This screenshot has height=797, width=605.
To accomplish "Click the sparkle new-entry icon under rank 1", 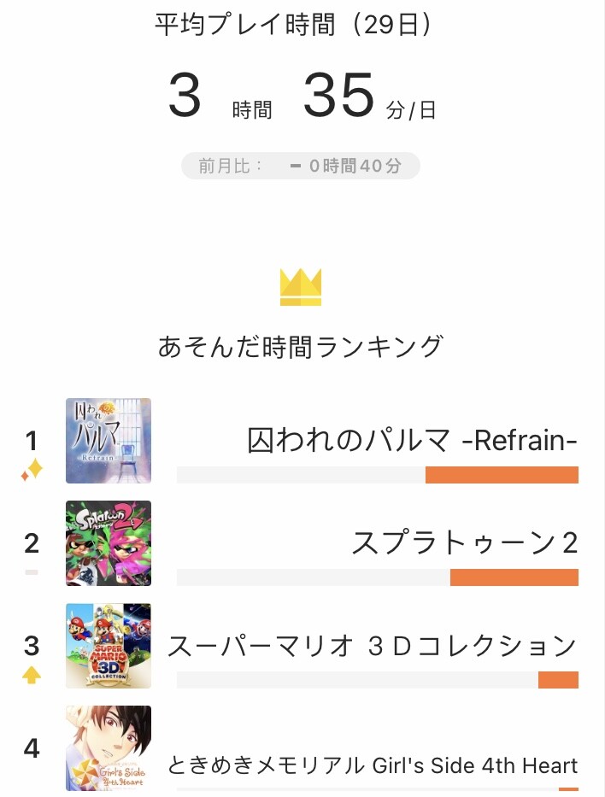I will (x=32, y=470).
